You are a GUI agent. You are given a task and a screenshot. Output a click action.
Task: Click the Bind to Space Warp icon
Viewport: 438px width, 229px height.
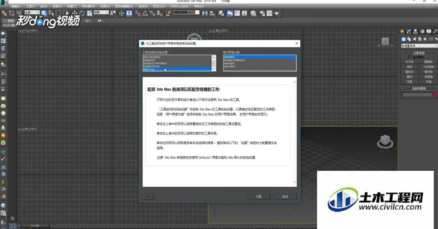pos(19,13)
